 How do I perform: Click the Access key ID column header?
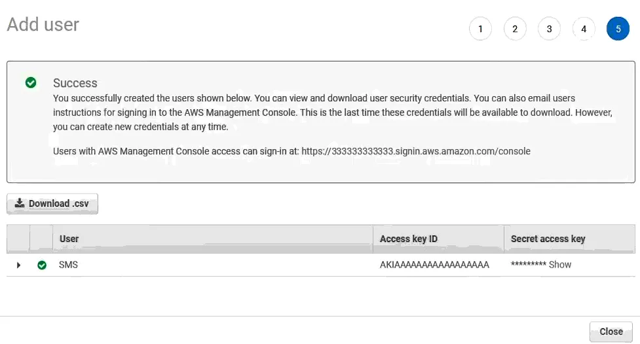tap(409, 239)
